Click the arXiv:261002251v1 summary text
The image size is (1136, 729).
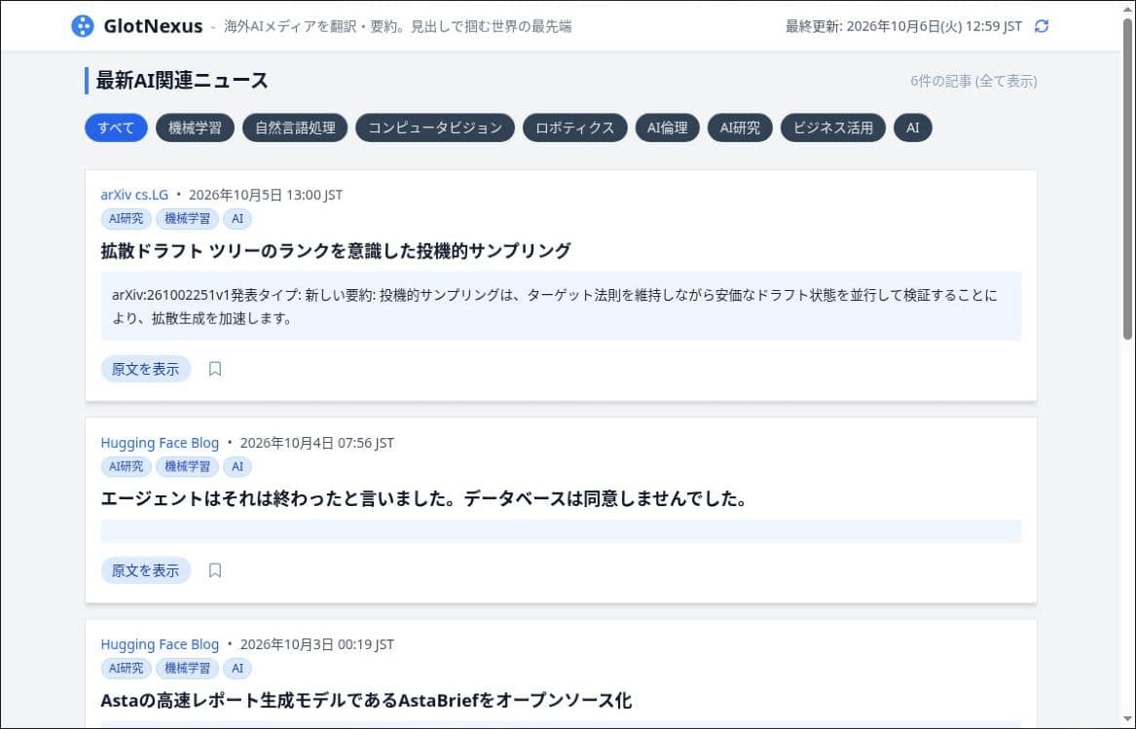click(554, 307)
